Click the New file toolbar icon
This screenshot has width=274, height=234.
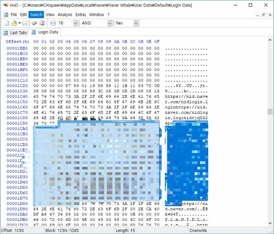[x=7, y=23]
